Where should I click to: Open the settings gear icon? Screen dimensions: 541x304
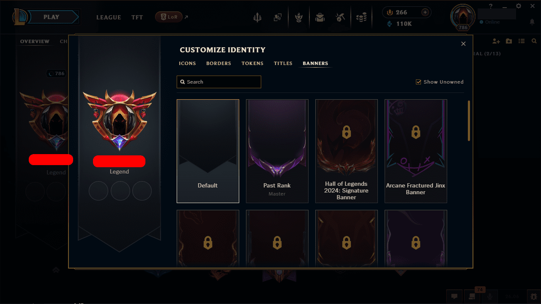coord(519,6)
